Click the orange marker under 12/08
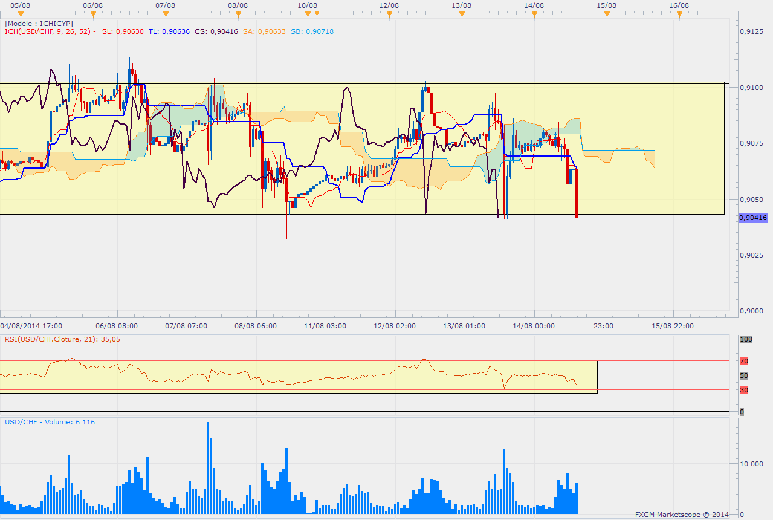The image size is (773, 520). [389, 15]
